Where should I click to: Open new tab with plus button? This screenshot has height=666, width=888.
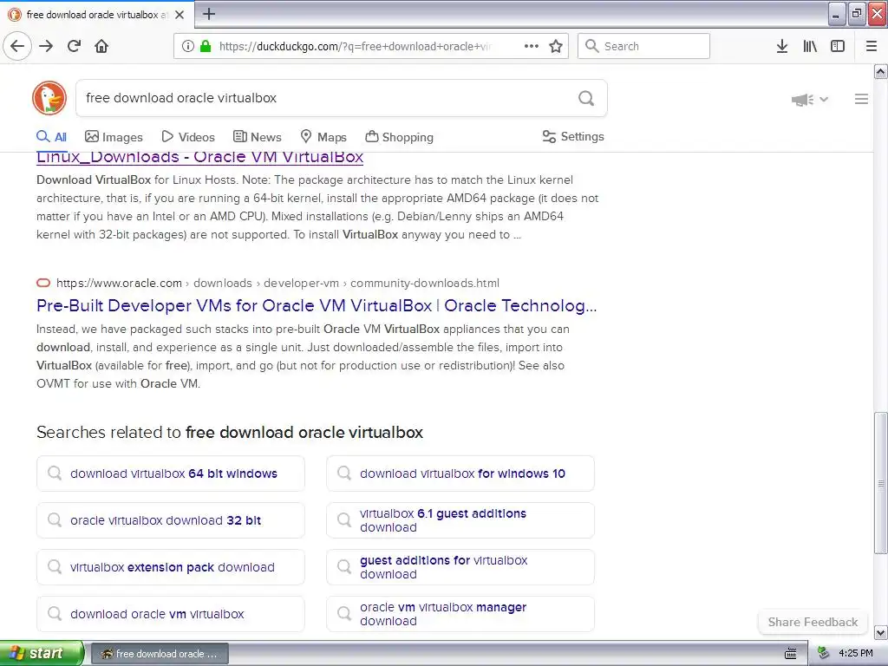pyautogui.click(x=209, y=14)
